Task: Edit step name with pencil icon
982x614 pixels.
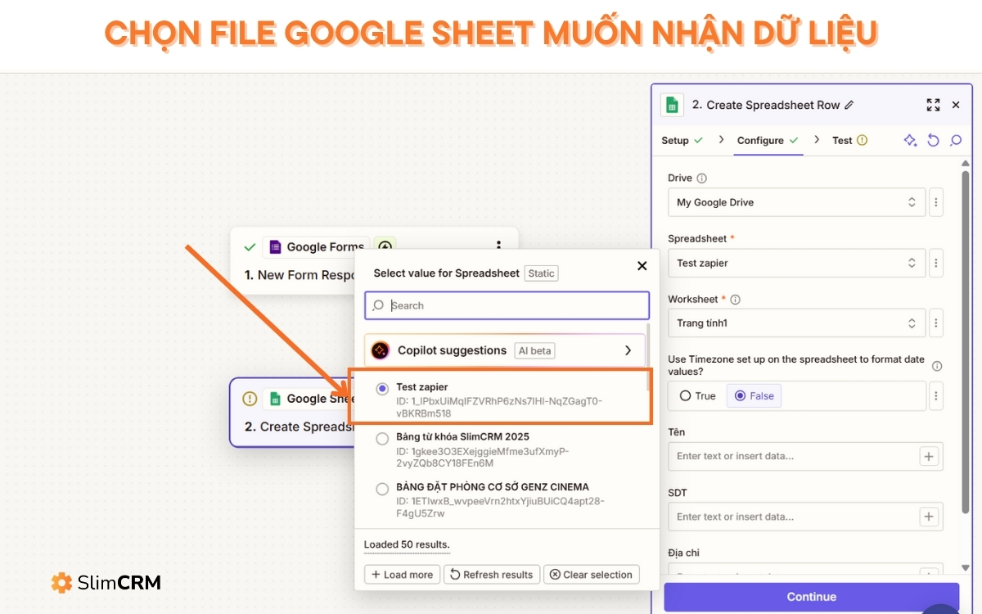Action: [x=849, y=105]
